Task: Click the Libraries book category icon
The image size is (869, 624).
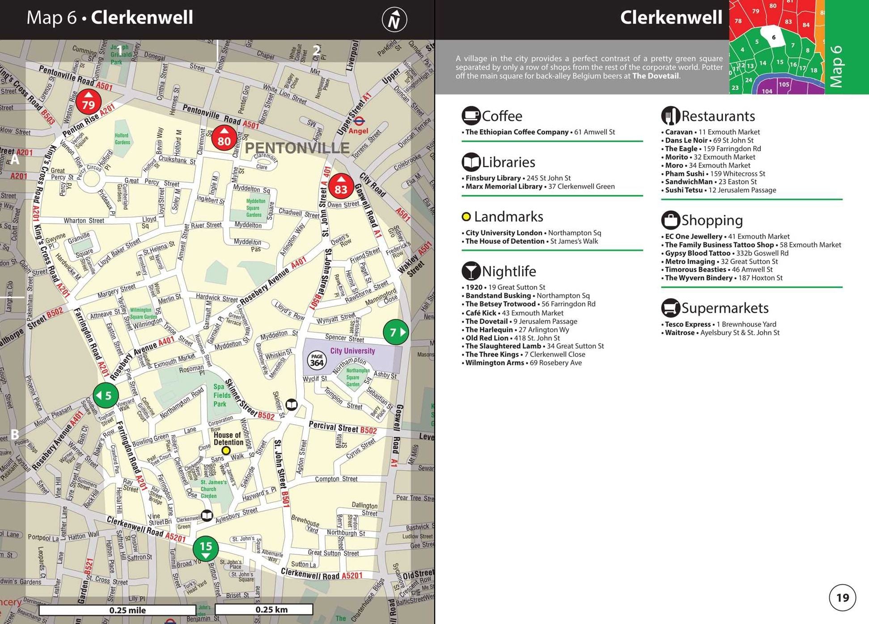Action: (471, 162)
